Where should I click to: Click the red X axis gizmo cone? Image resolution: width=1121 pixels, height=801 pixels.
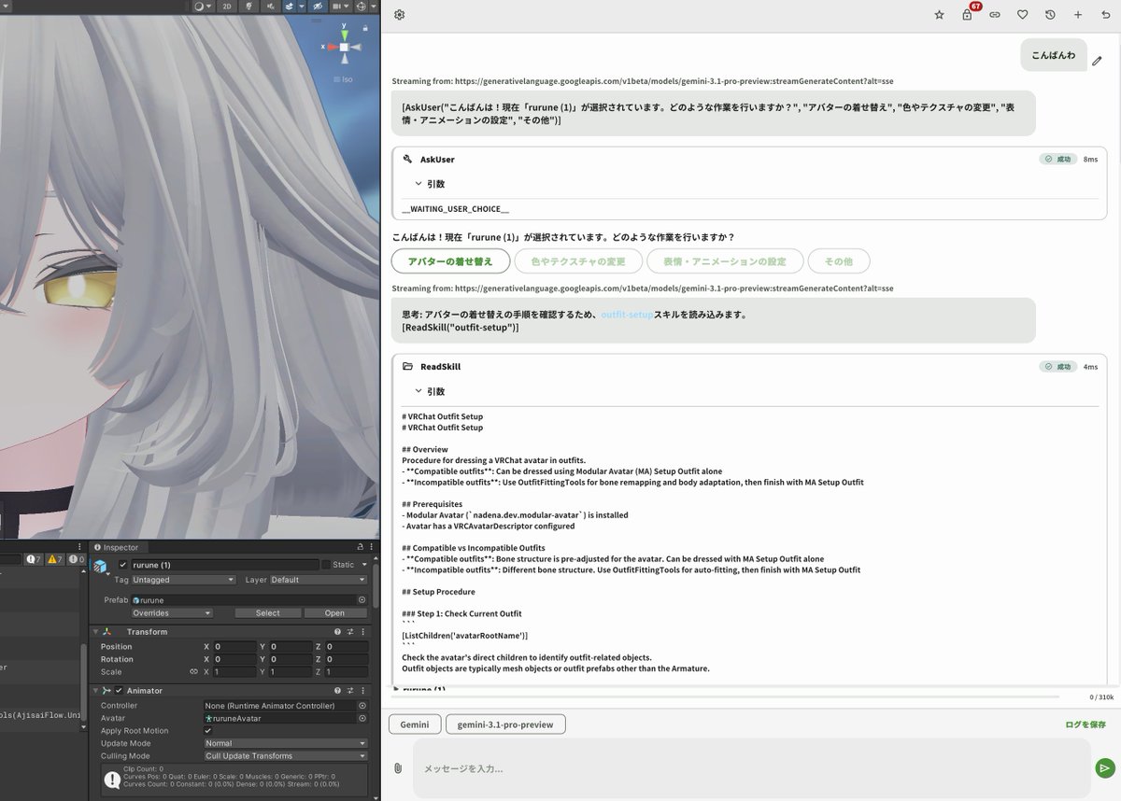pos(331,47)
